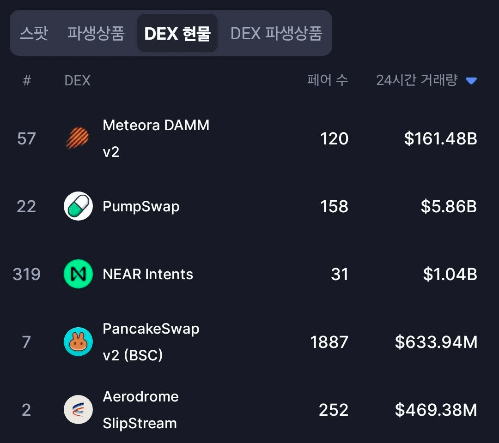Open the PumpSwap exchange name link
This screenshot has width=499, height=443.
pyautogui.click(x=141, y=206)
